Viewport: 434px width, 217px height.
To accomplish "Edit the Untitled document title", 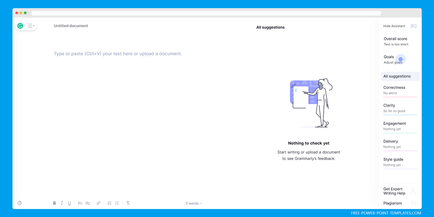I will pyautogui.click(x=71, y=26).
